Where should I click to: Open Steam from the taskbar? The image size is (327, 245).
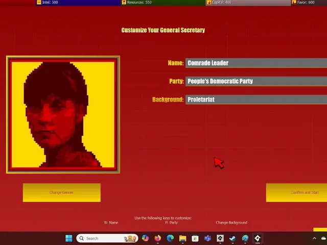tap(233, 238)
